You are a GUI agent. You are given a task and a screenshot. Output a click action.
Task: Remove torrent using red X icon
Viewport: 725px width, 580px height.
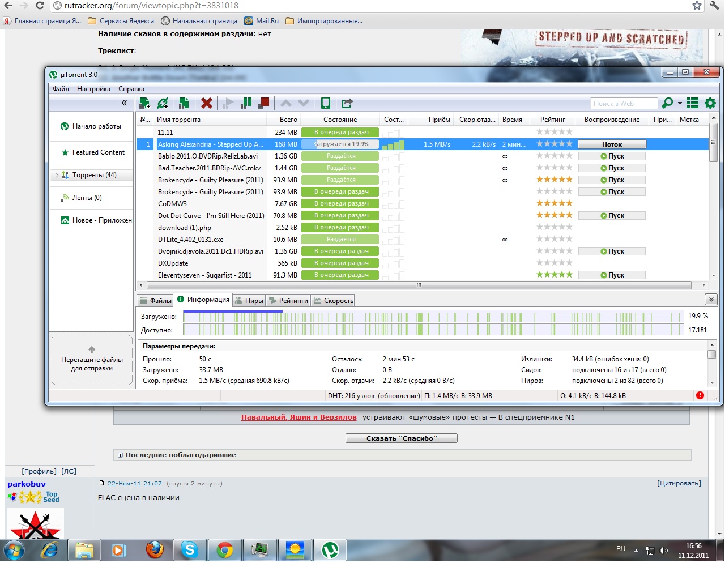pos(207,103)
